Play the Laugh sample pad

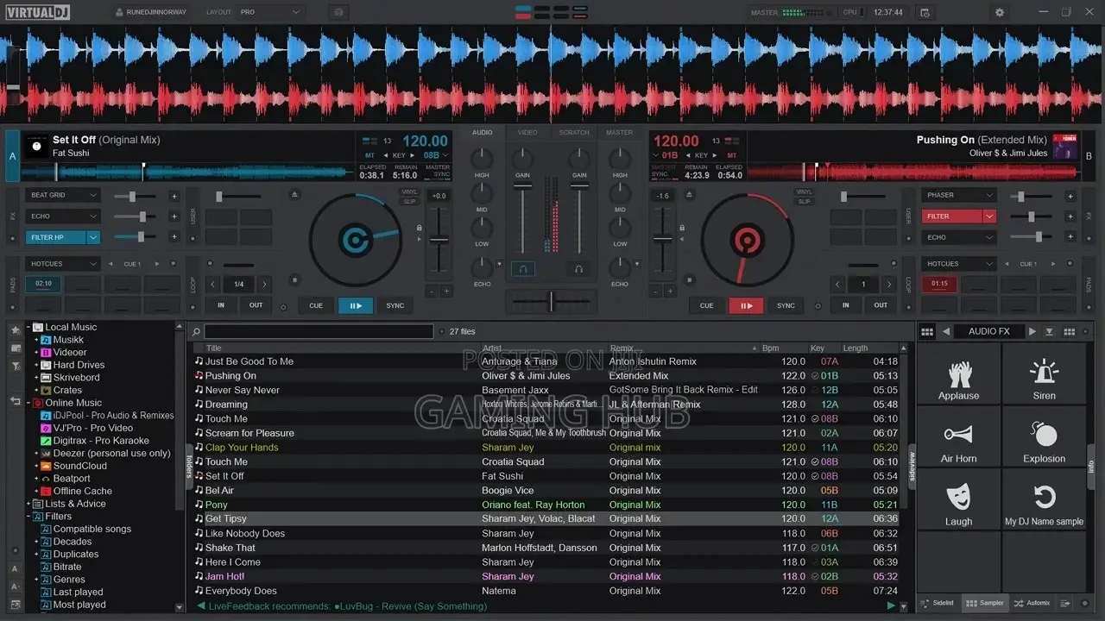point(958,500)
